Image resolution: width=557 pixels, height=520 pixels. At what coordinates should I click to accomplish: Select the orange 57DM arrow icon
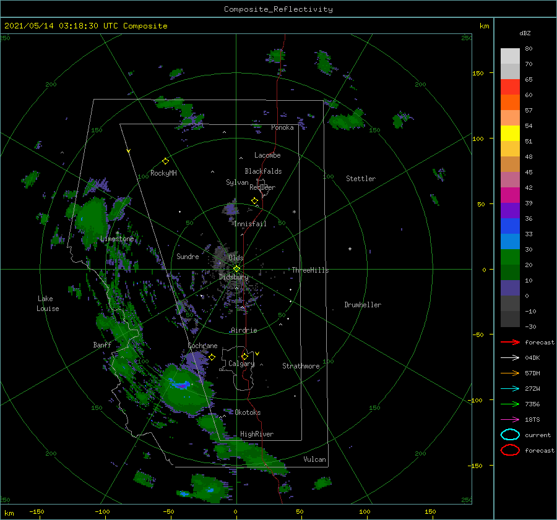510,373
